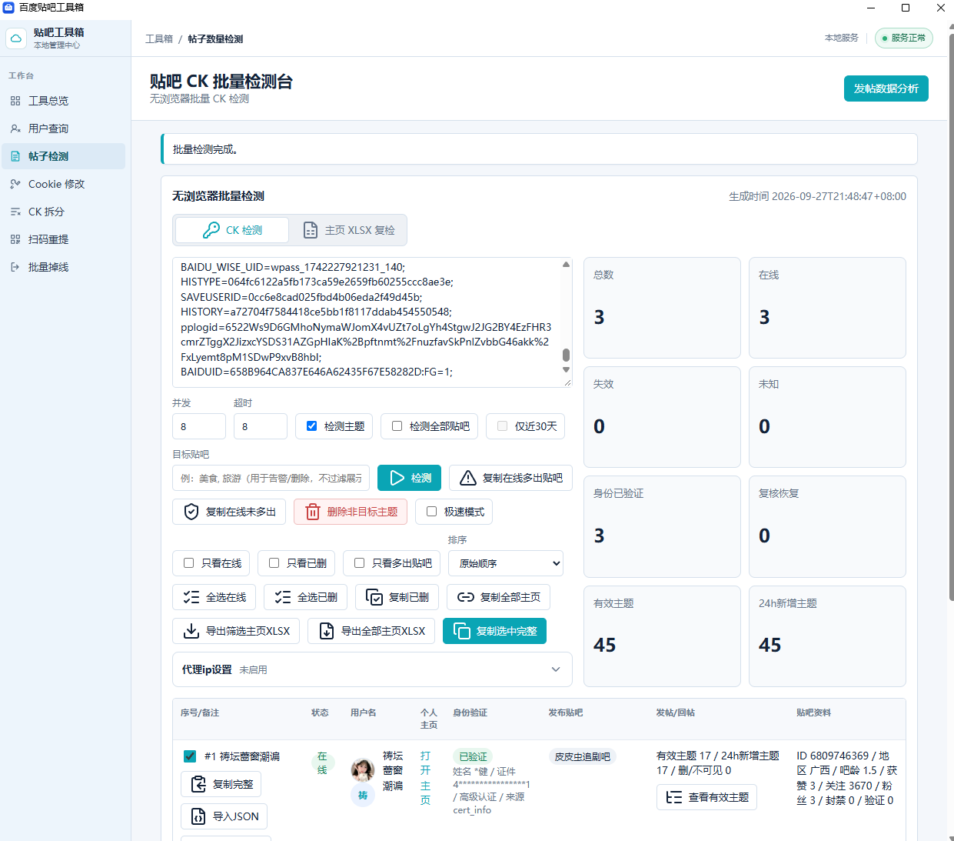Click the link icon in 复制全部主页

[x=466, y=597]
